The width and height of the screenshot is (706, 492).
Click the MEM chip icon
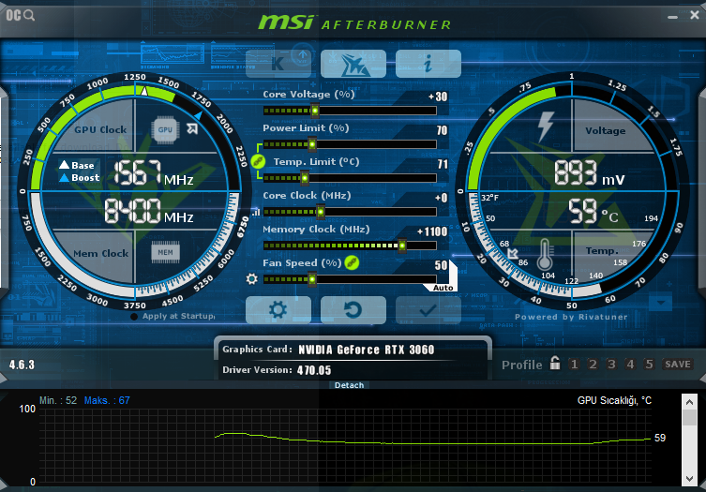click(165, 252)
